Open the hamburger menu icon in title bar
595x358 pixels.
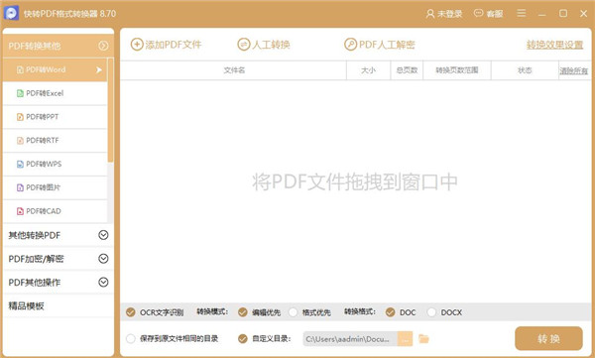click(522, 13)
